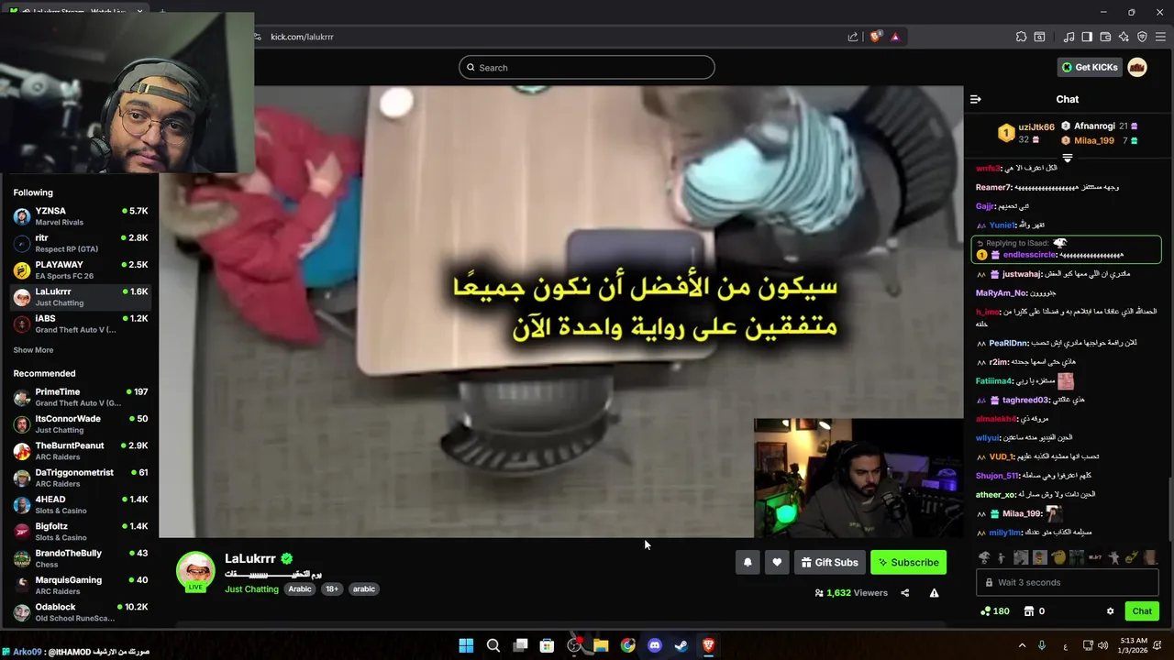The image size is (1174, 660).
Task: Open the music playlist icon in toolbar
Action: pyautogui.click(x=1069, y=37)
